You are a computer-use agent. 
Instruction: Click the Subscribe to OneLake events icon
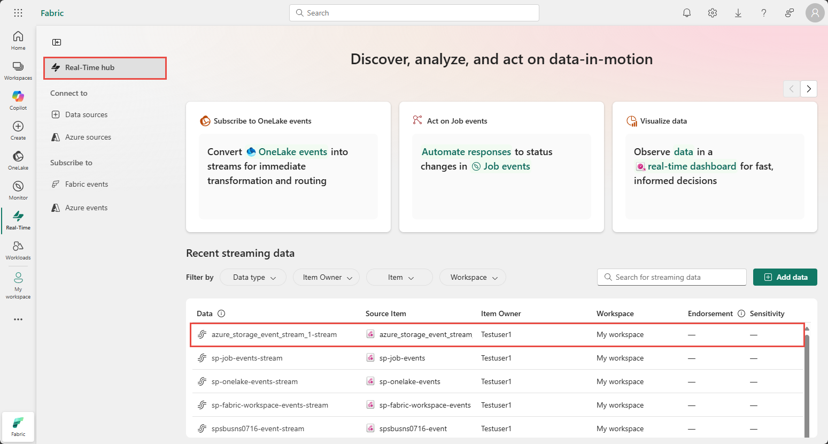click(205, 121)
